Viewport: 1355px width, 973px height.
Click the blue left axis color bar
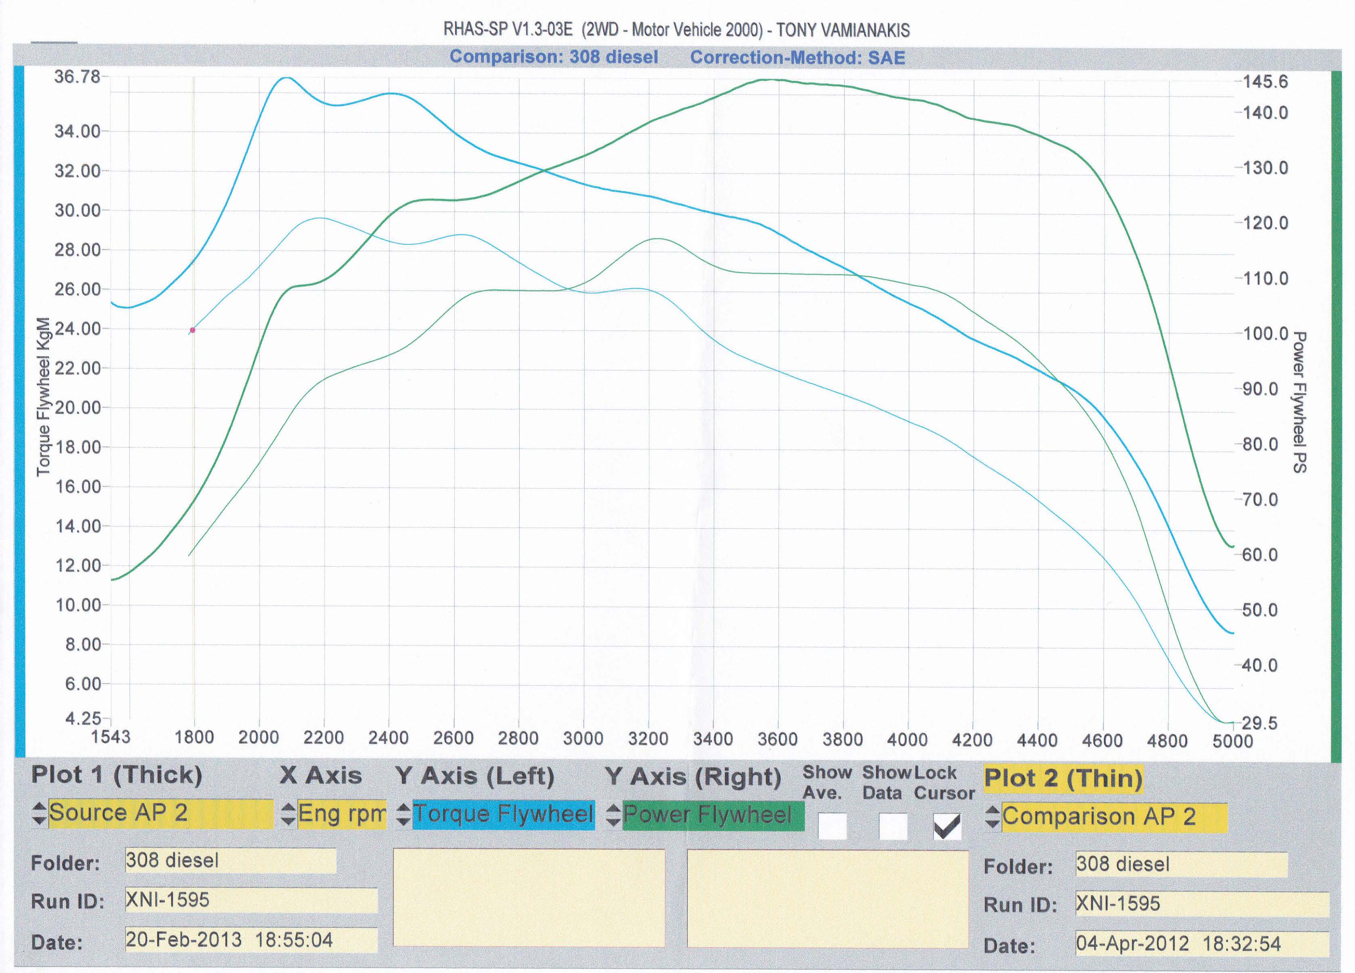[19, 412]
